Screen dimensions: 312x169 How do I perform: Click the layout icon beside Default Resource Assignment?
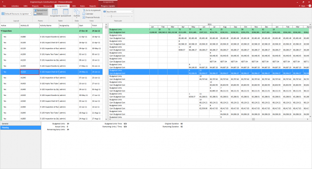(x=3, y=14)
